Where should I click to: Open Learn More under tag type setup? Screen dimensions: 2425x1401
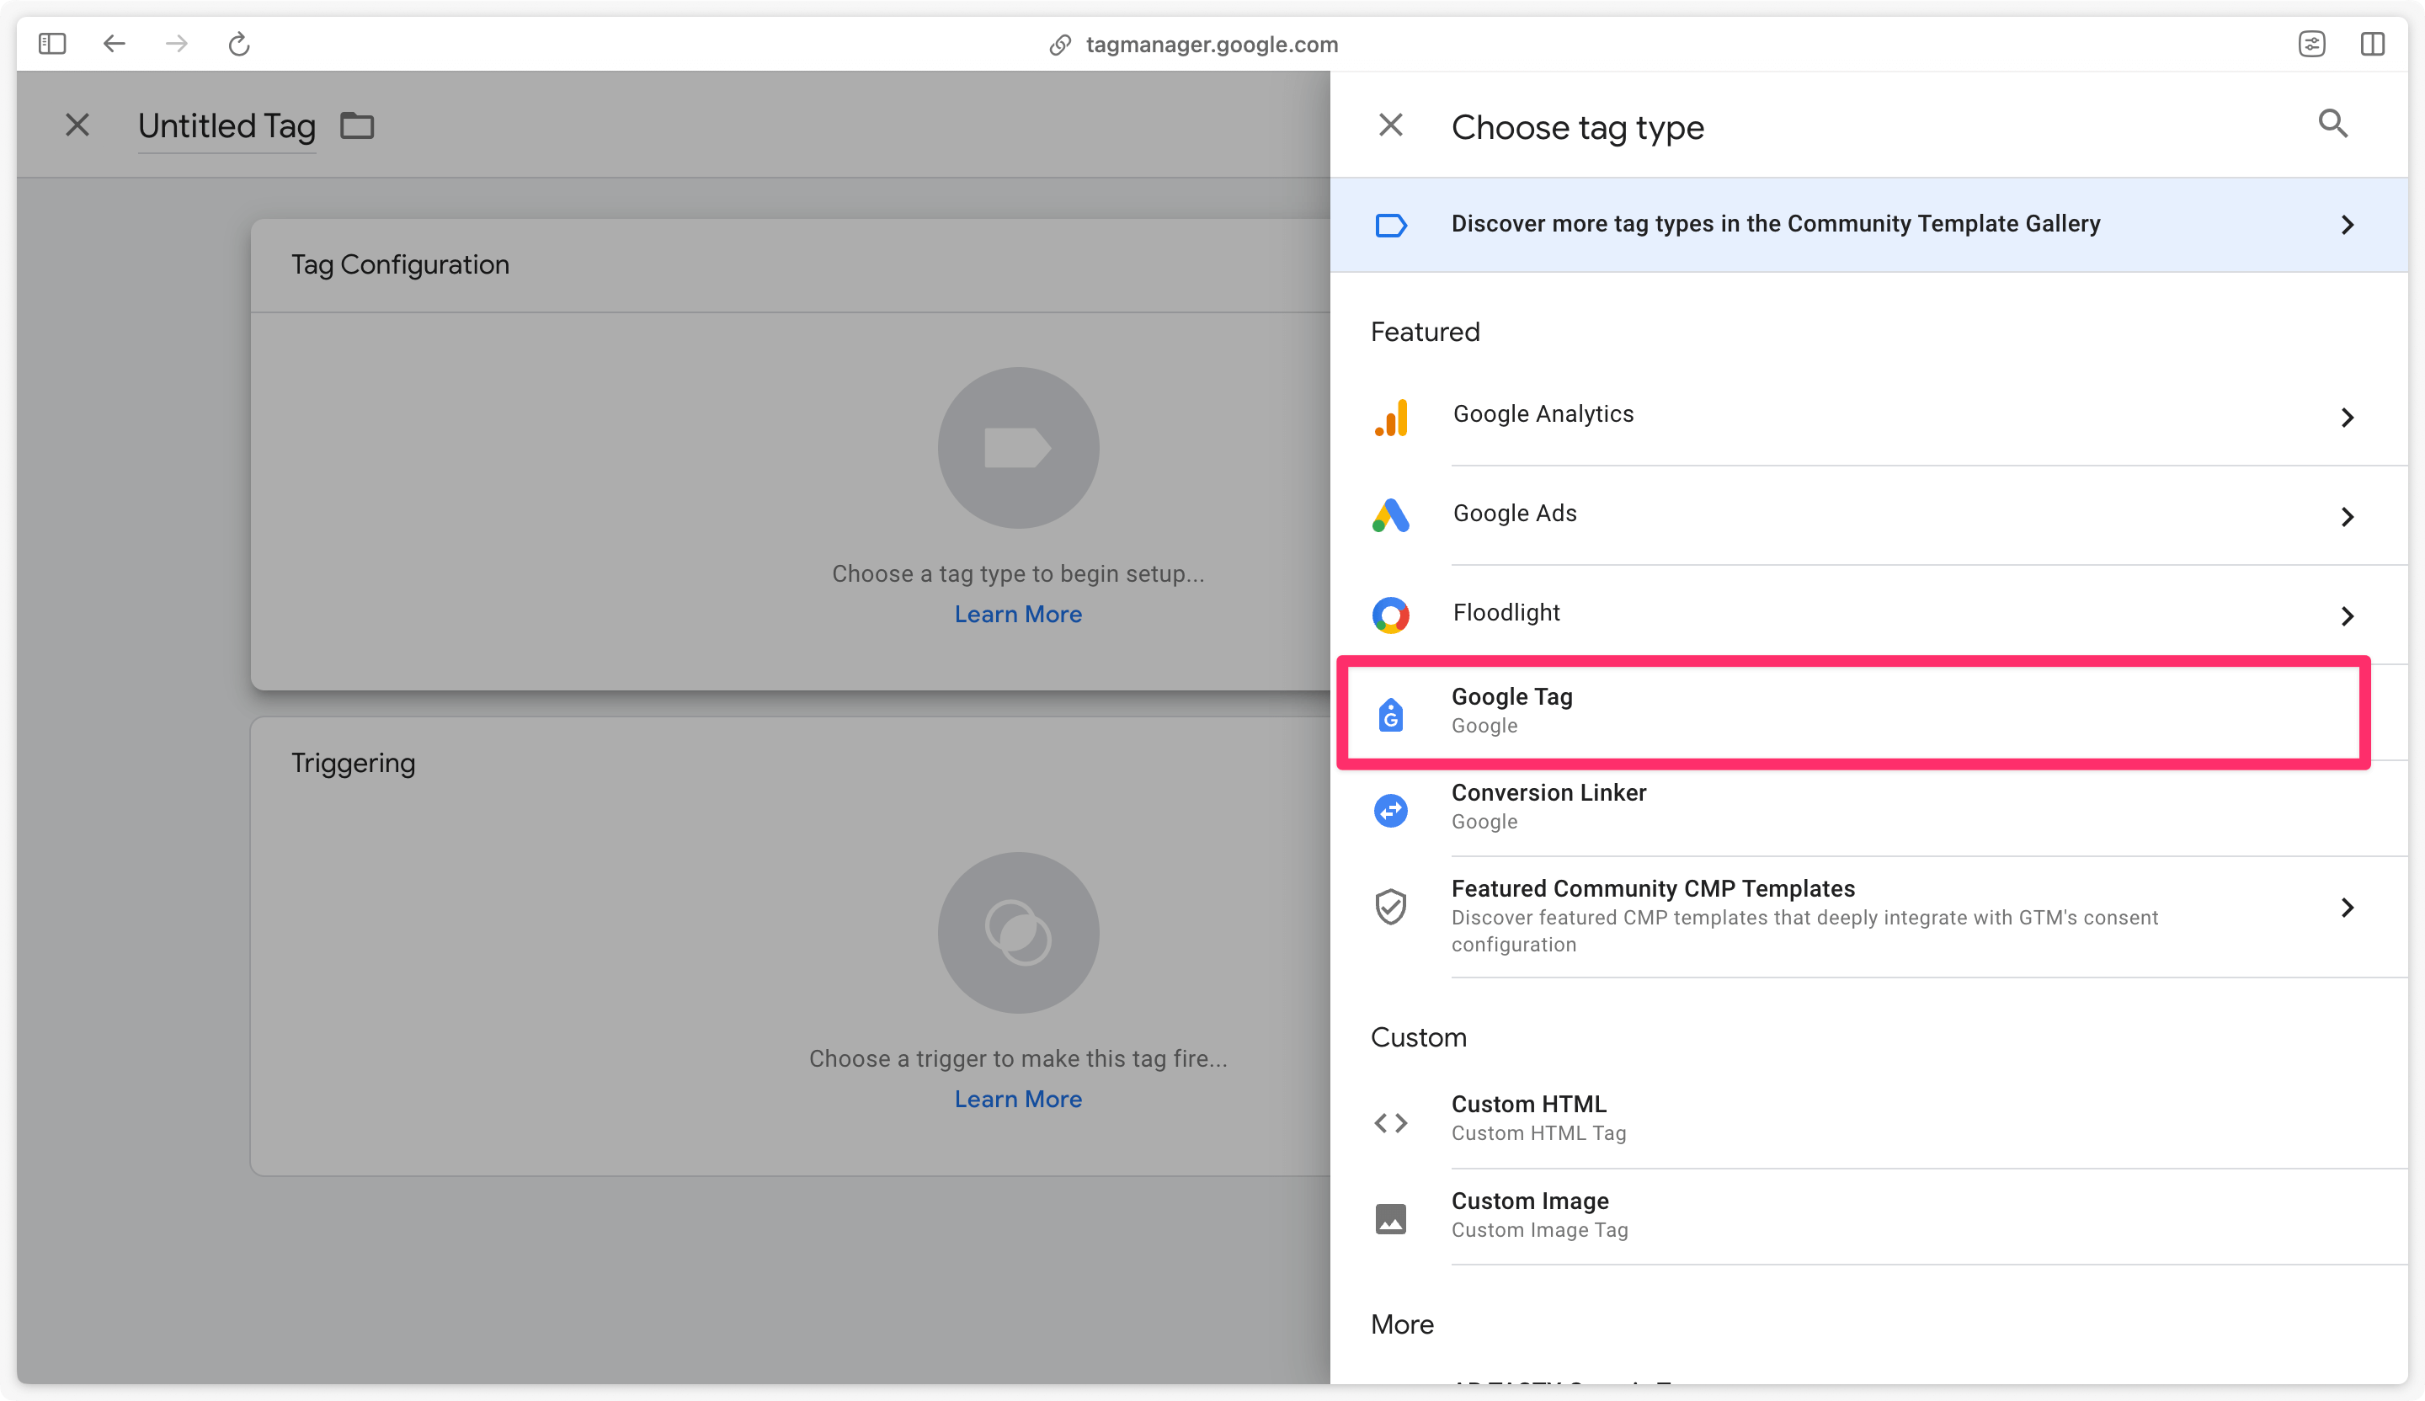1018,614
